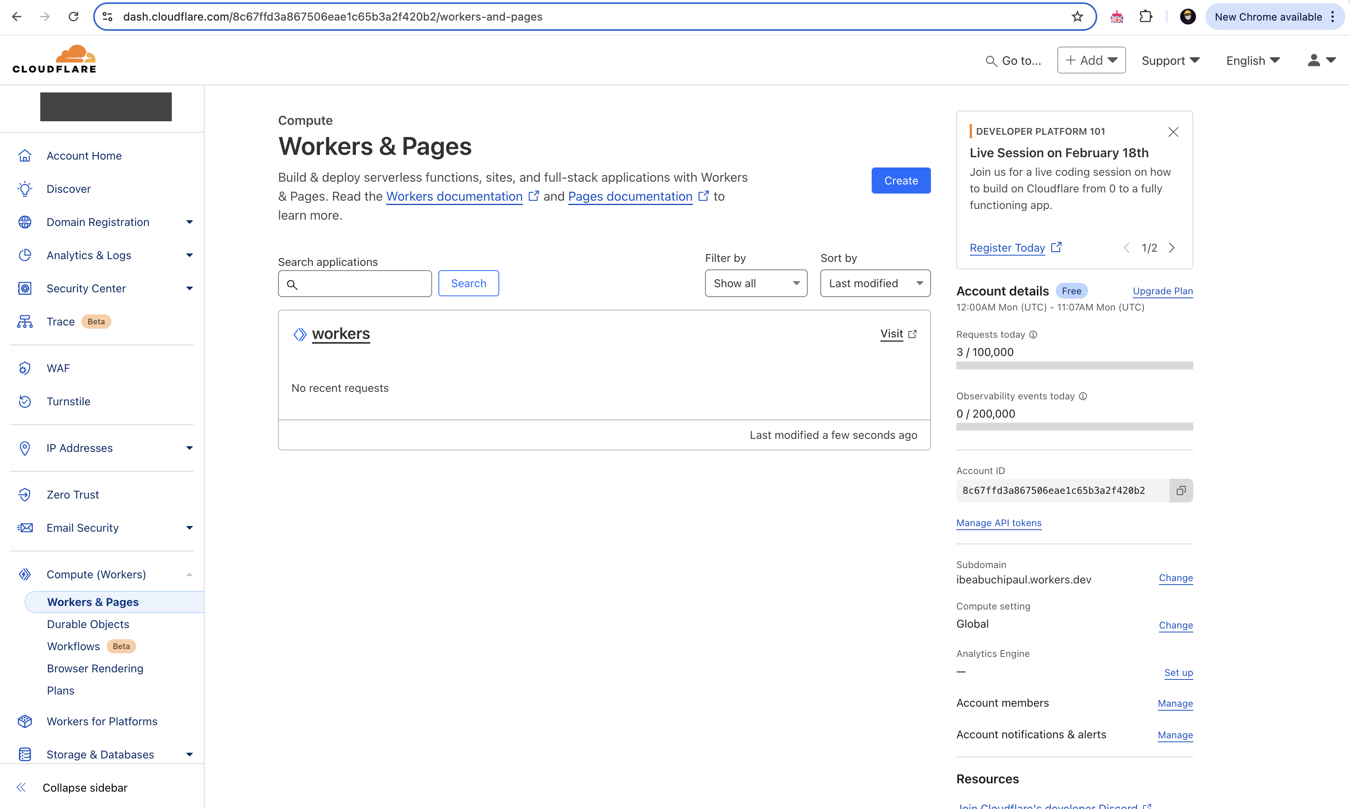The image size is (1350, 809).
Task: Open the workers application link
Action: (340, 334)
